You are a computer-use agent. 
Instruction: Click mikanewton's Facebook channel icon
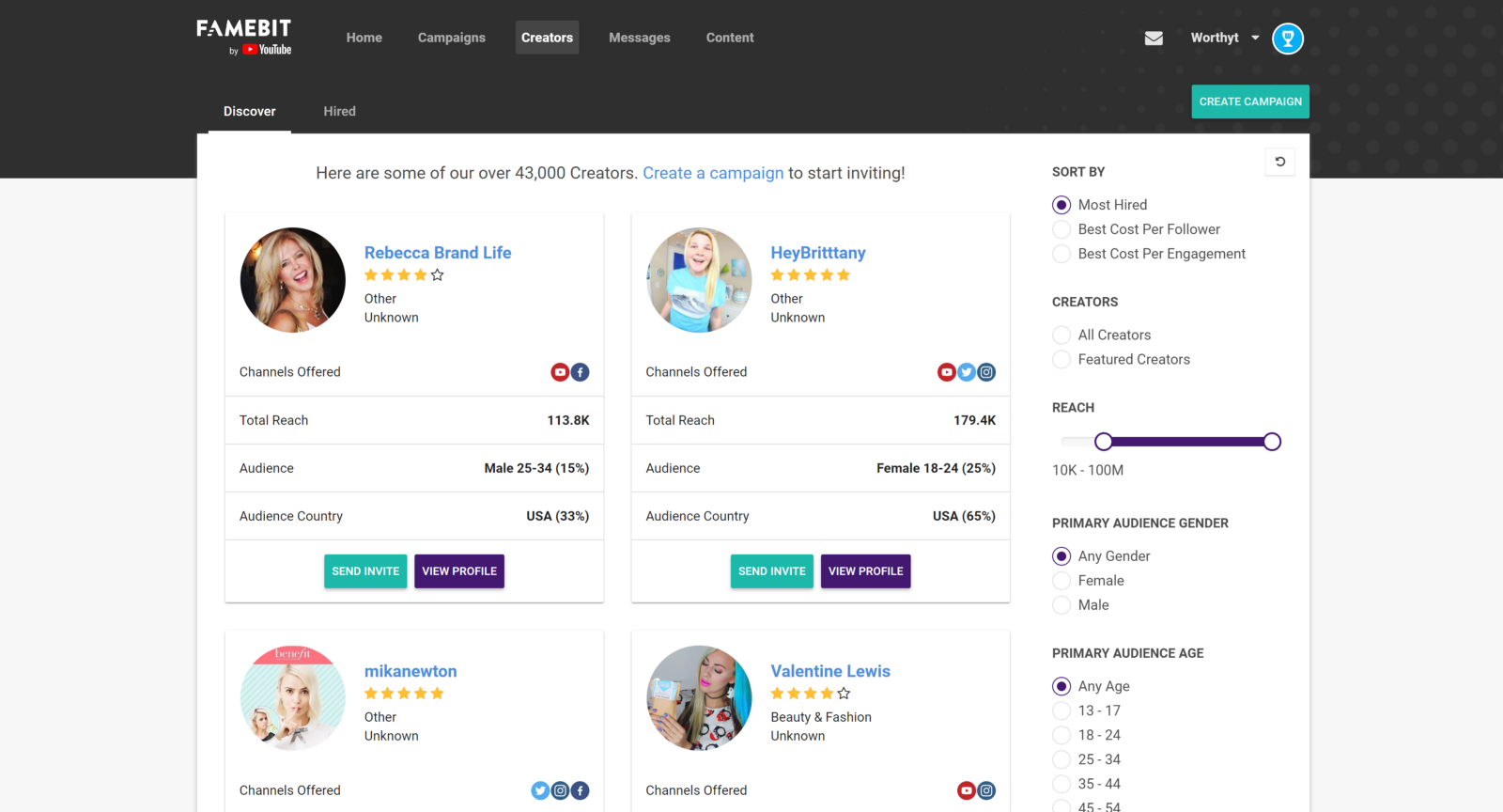(581, 790)
